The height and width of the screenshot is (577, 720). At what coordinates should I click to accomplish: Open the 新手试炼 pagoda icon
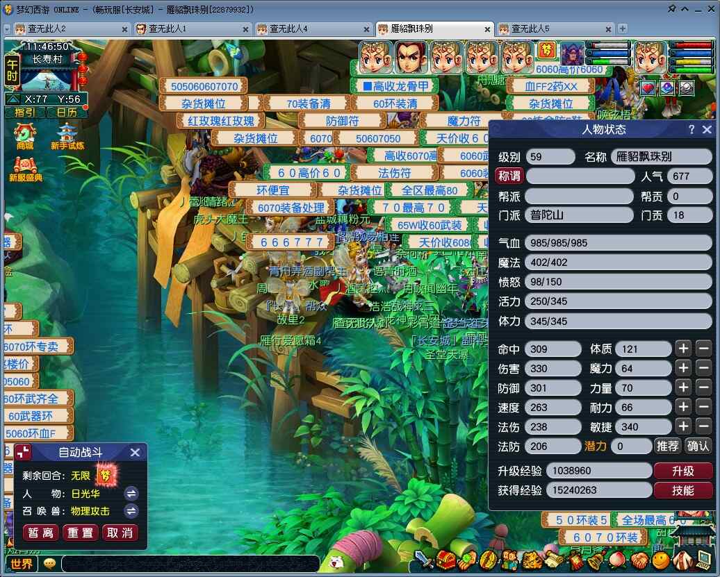(67, 136)
